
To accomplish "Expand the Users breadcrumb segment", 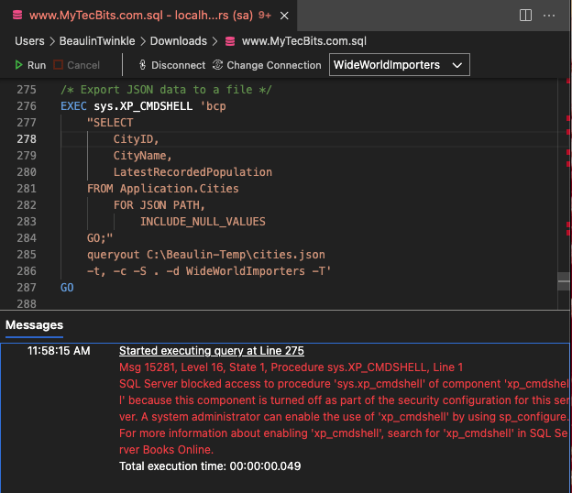I will pyautogui.click(x=29, y=41).
